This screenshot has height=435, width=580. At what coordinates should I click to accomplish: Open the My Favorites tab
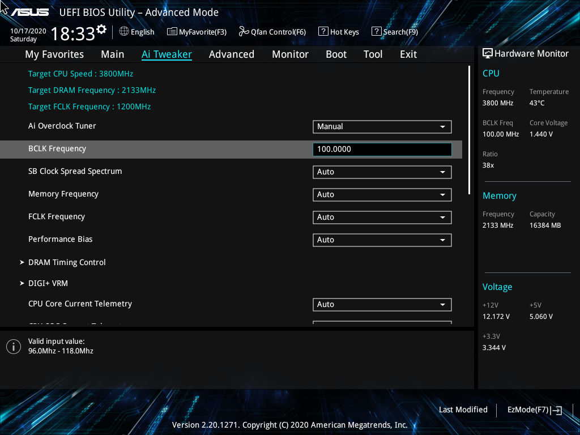coord(54,54)
